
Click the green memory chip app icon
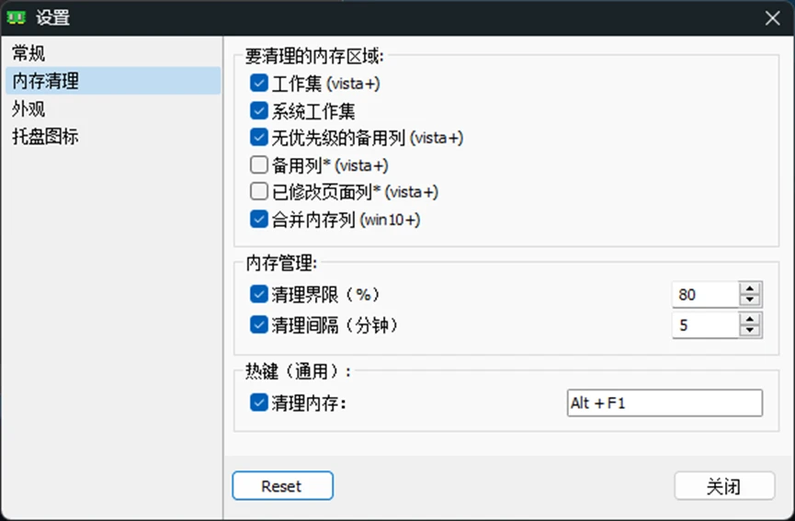(x=16, y=17)
